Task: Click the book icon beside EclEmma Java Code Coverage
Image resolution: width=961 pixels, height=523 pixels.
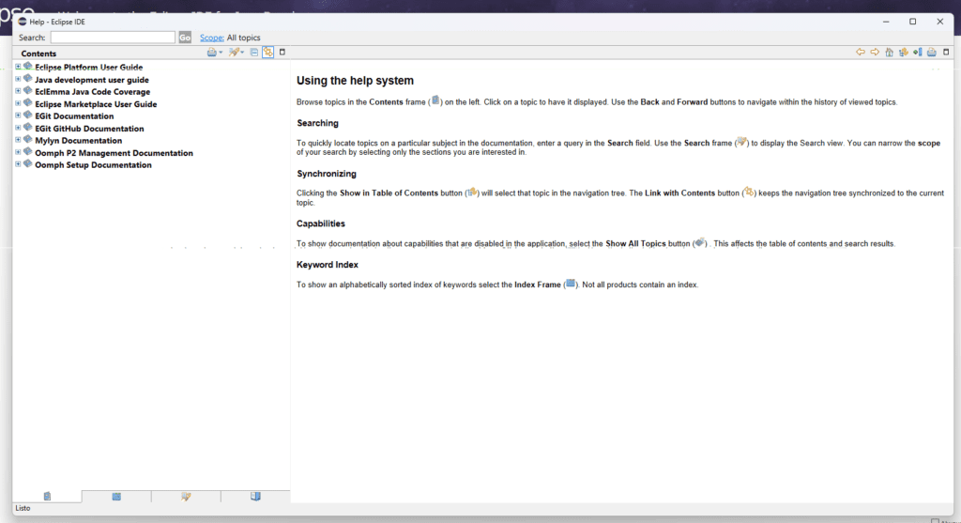Action: [27, 91]
